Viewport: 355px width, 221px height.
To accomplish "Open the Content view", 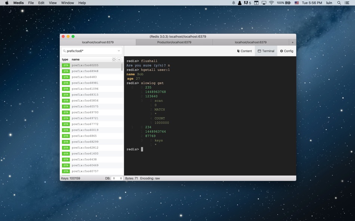I will (244, 51).
